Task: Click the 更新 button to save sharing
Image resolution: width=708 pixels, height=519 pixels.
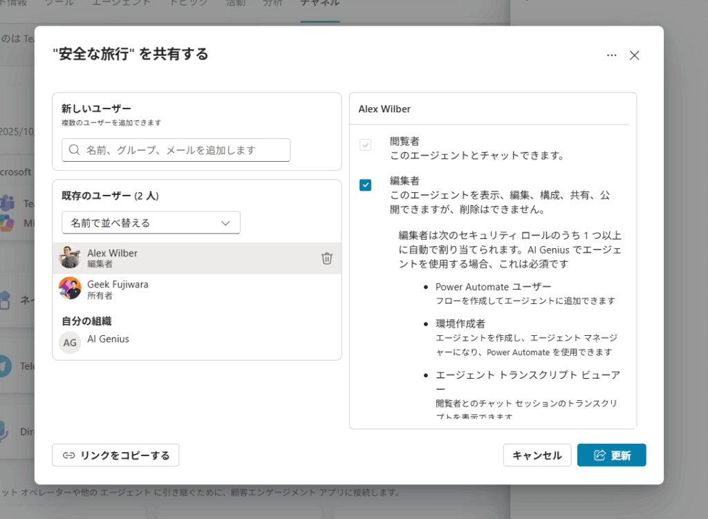Action: click(x=611, y=455)
